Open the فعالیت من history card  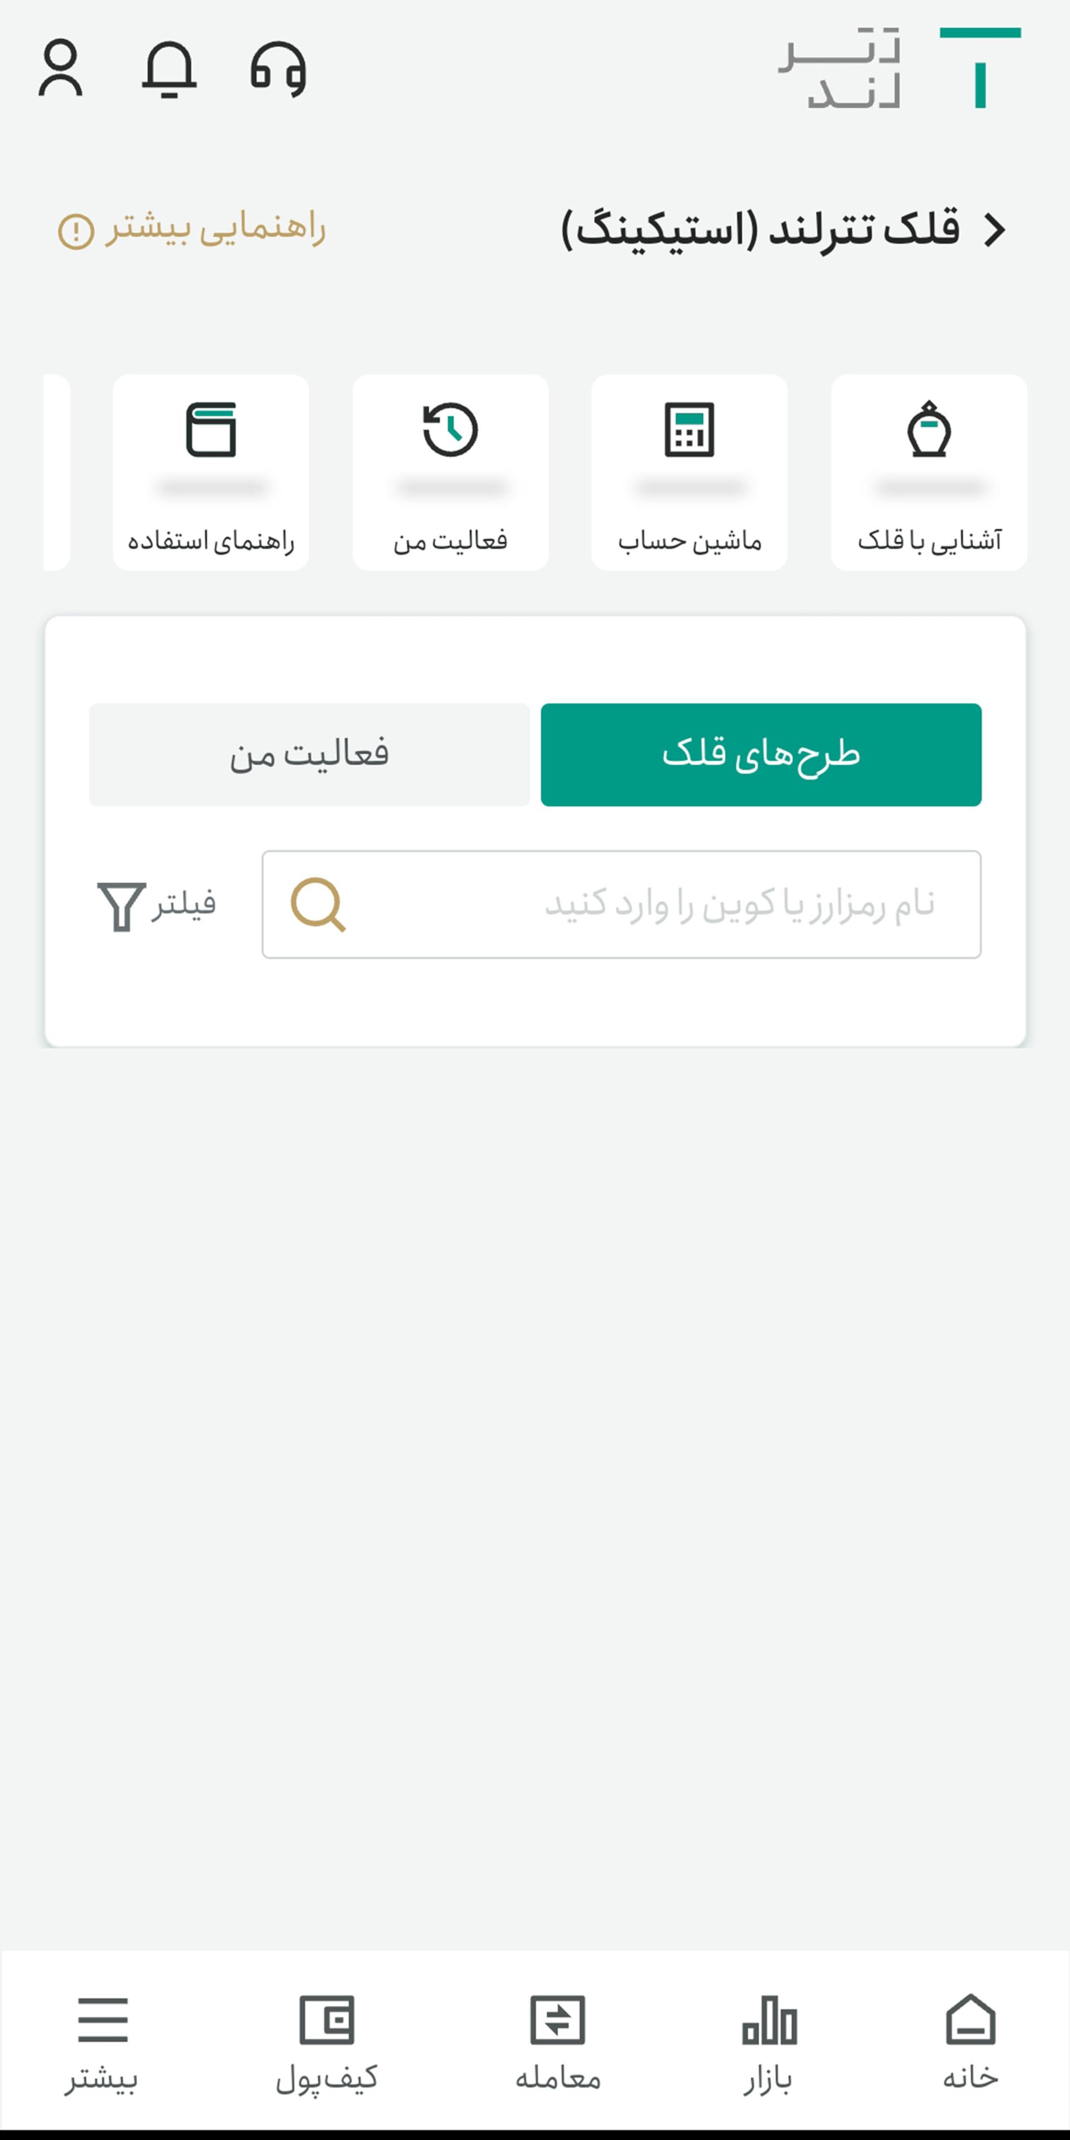(x=450, y=472)
